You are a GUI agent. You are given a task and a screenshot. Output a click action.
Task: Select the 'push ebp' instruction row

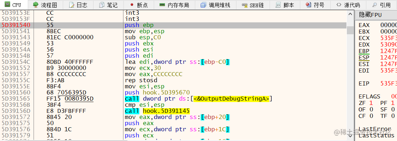click(x=174, y=25)
